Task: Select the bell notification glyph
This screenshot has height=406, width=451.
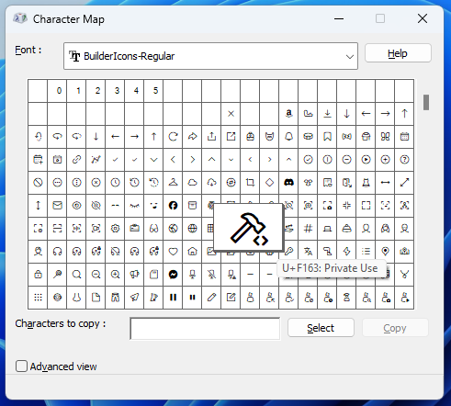Action: [x=288, y=137]
